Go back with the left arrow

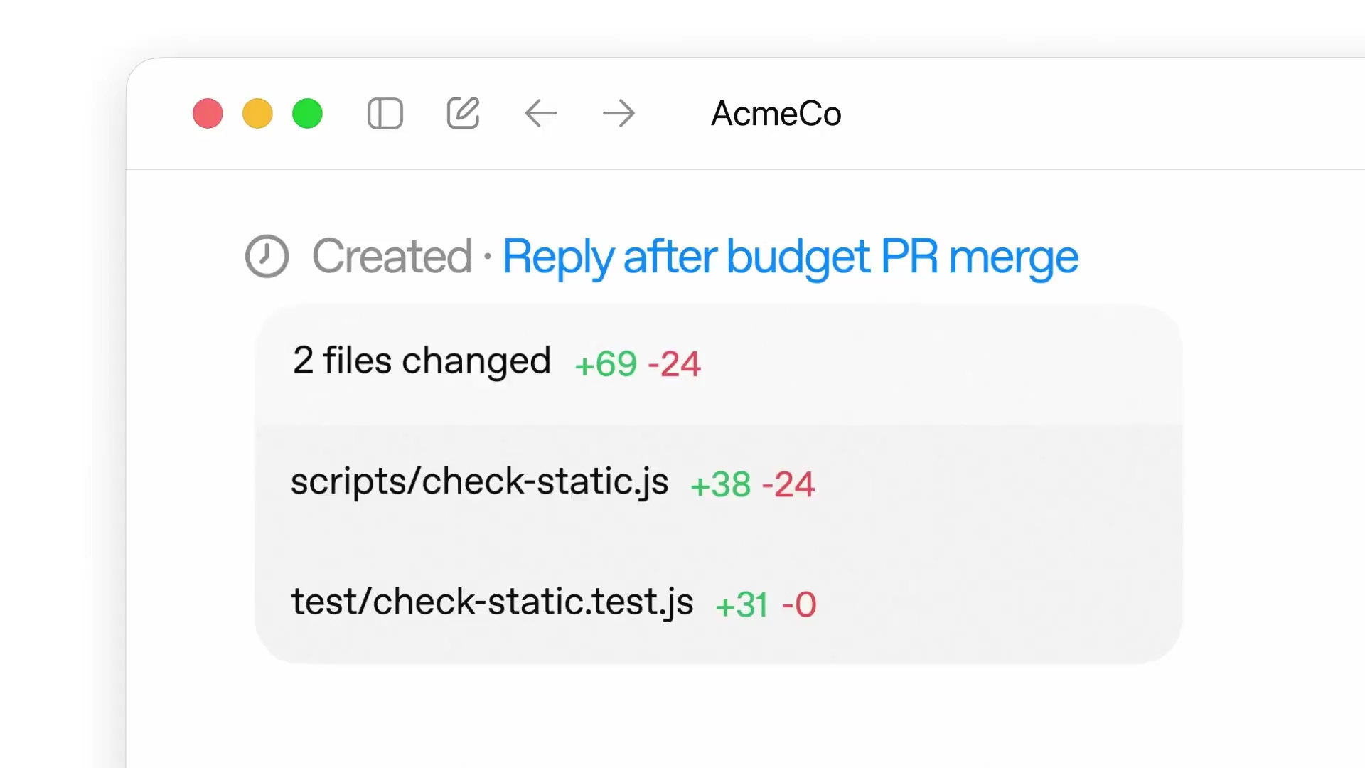540,114
